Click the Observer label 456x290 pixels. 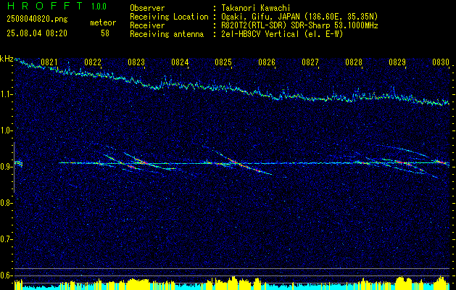pyautogui.click(x=147, y=8)
